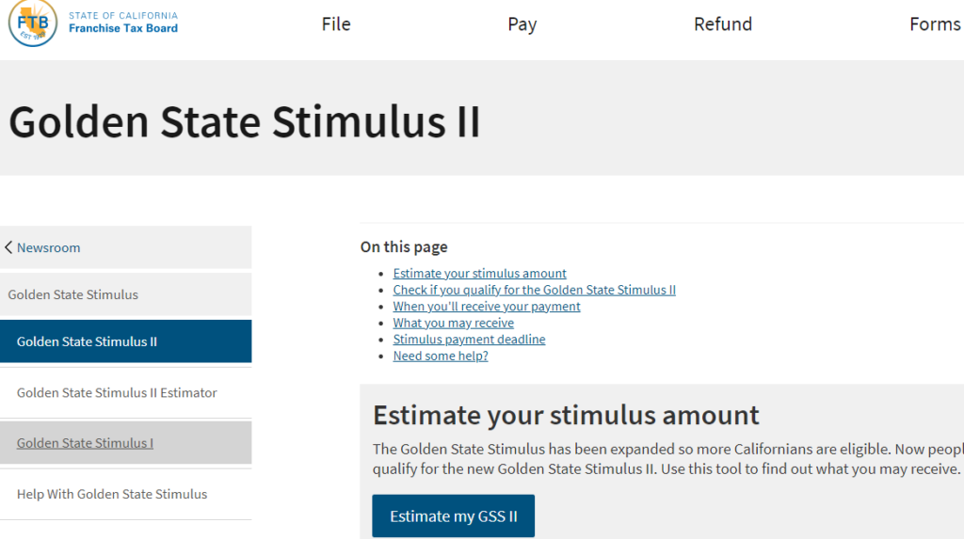Click the 'What you may receive' link
Viewport: 964px width, 539px height.
[453, 323]
